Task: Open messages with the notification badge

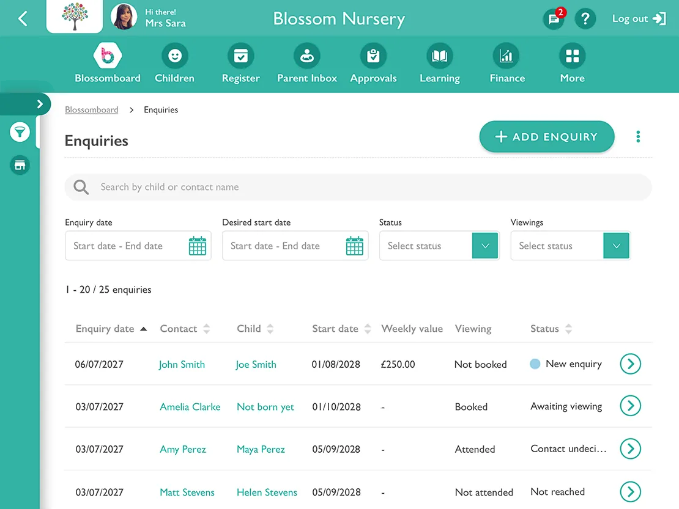Action: click(554, 19)
